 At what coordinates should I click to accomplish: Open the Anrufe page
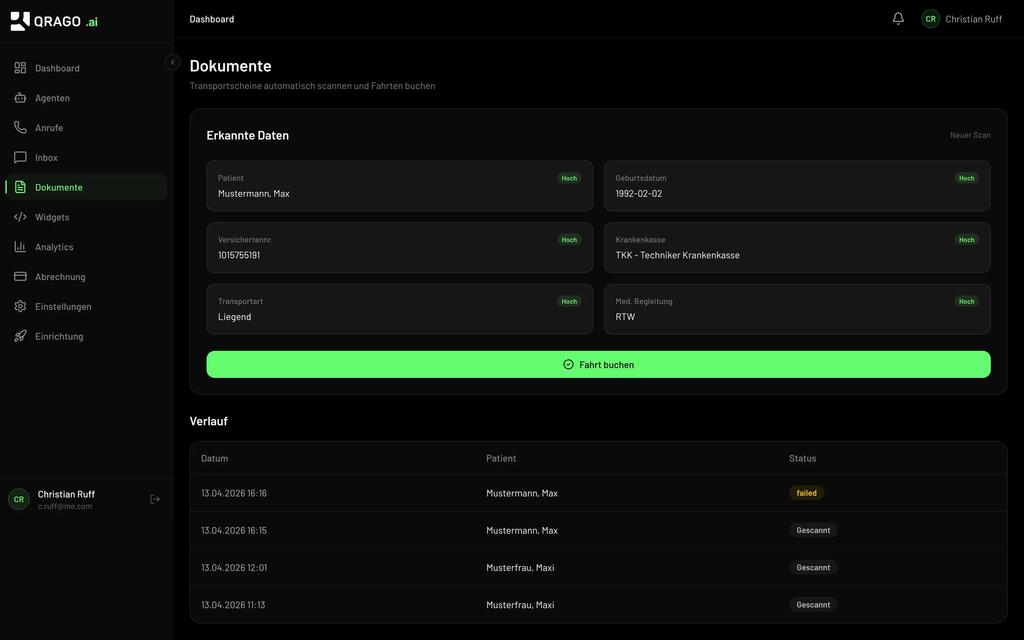coord(86,127)
